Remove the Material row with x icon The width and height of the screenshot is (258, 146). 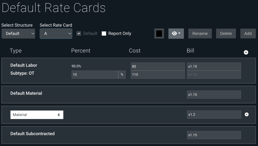pyautogui.click(x=247, y=114)
